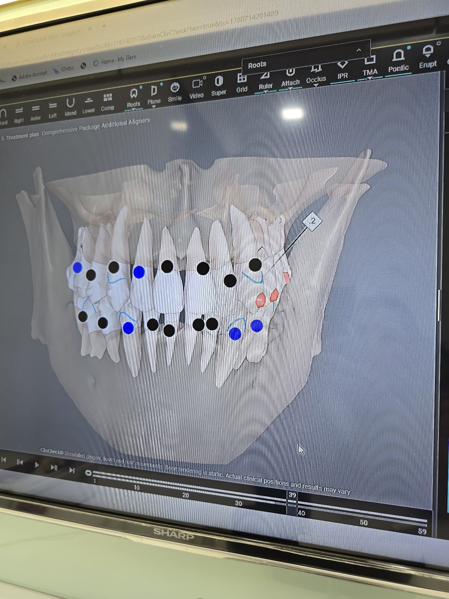Open the Smile view tool

pyautogui.click(x=174, y=92)
